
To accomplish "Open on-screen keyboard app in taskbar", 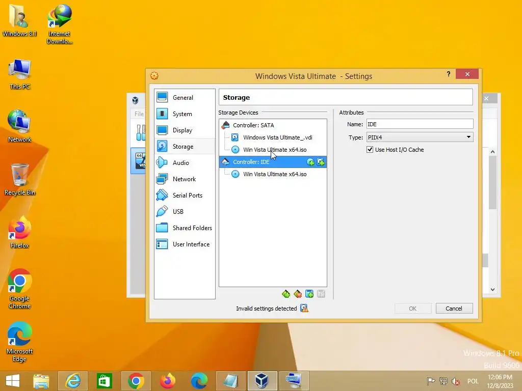I will coord(294,381).
